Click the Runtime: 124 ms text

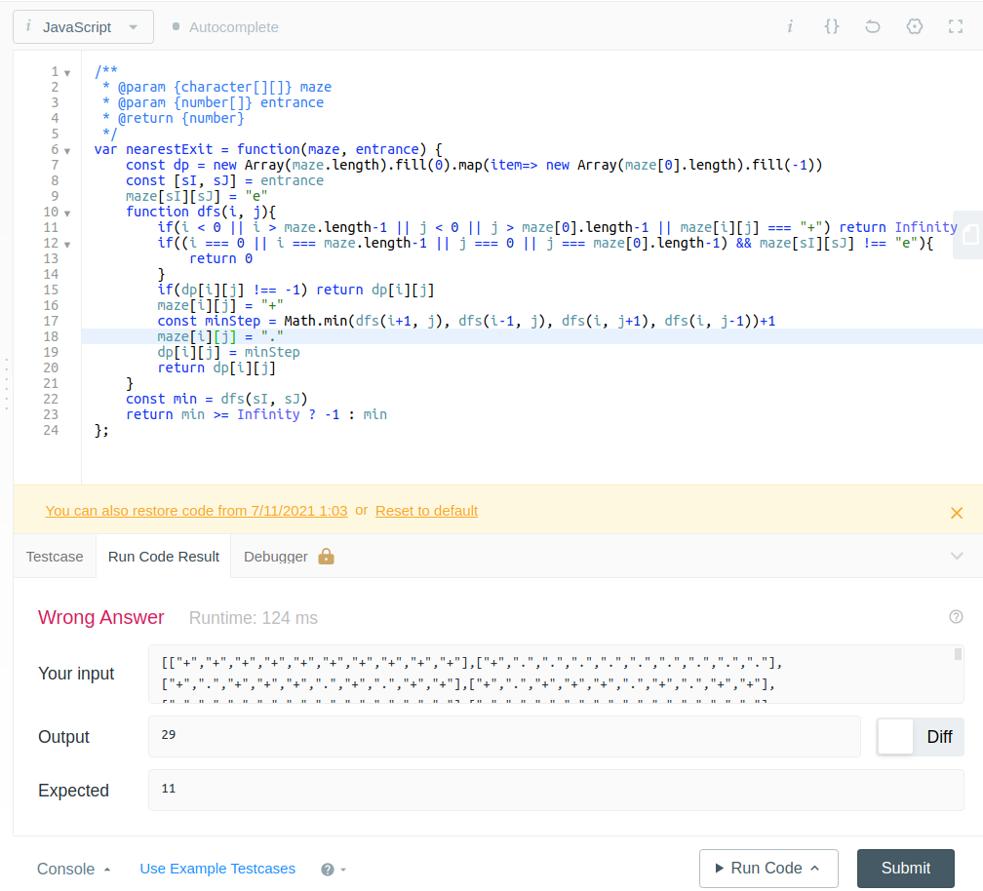click(254, 618)
